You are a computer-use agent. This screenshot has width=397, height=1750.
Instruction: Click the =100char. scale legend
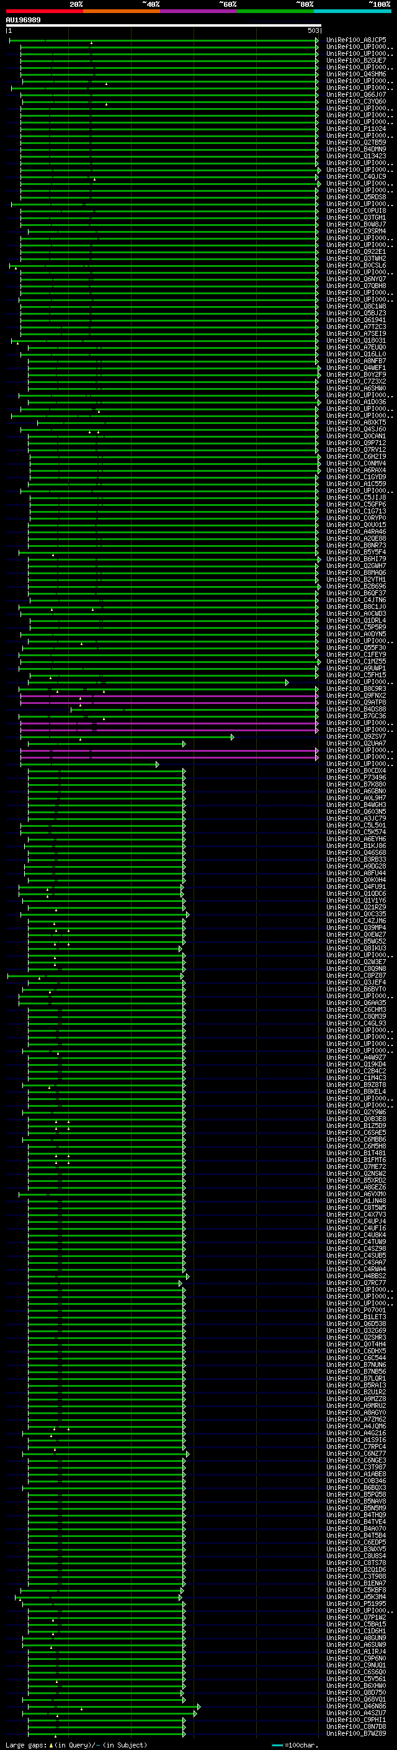(x=295, y=1745)
